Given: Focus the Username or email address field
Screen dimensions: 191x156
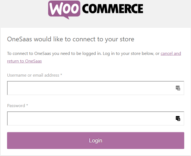Looking at the screenshot, I should 96,88.
